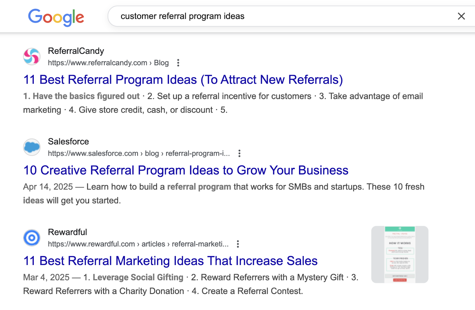Click the Rewardful target favicon
Screen dimensions: 475x310
coord(31,237)
